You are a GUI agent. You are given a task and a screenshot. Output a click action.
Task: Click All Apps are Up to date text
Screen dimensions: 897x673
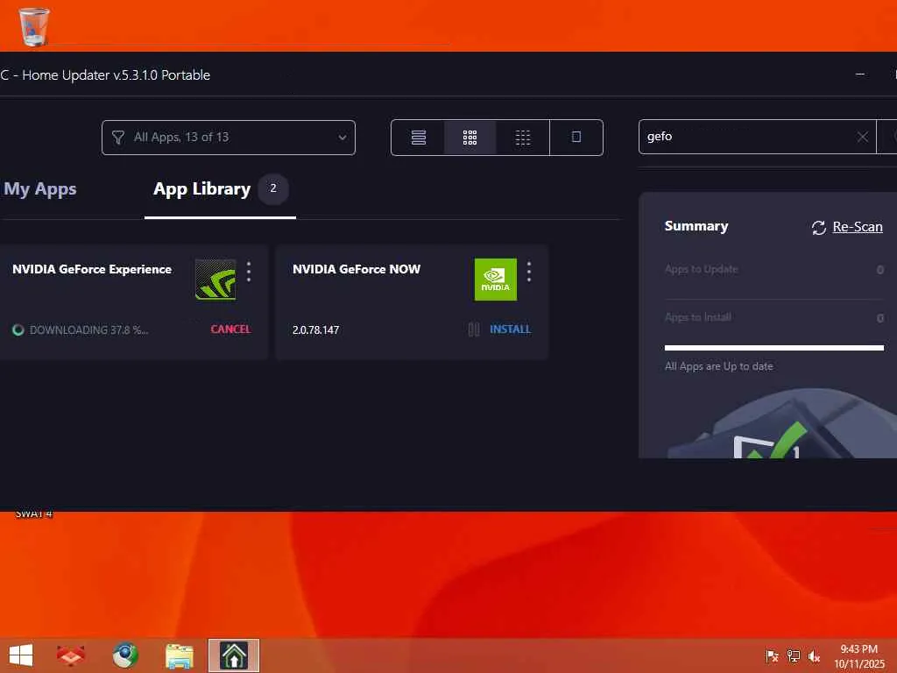click(718, 366)
